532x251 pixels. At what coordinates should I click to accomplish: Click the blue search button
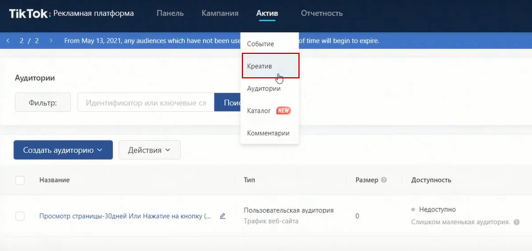click(227, 102)
